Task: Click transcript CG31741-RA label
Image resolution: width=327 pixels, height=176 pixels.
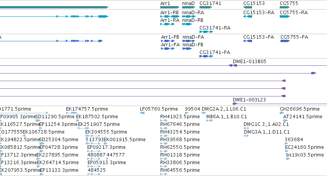Action: coord(215,28)
